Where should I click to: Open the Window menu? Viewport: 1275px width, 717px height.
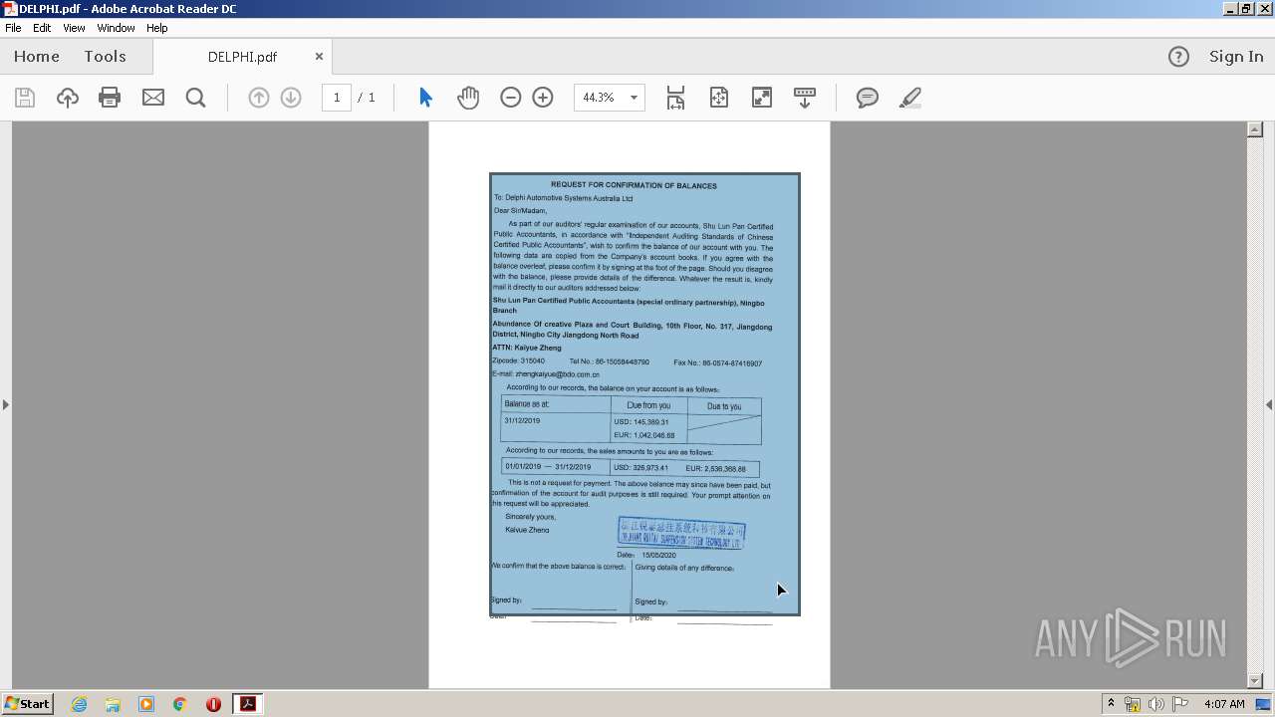[x=116, y=28]
